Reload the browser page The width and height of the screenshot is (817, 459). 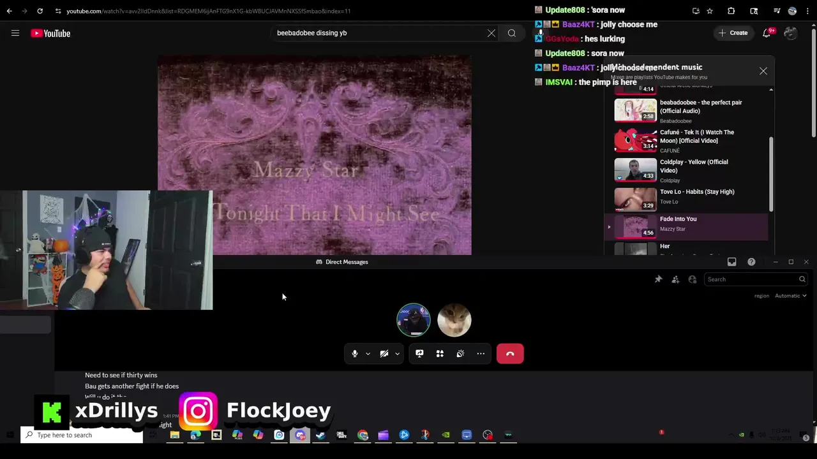[x=40, y=11]
